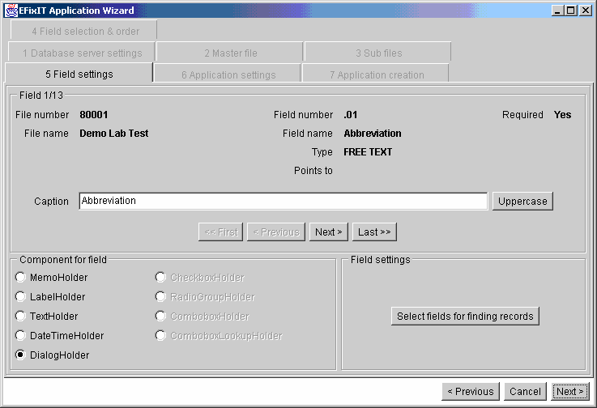
Task: Select the DialogHolder radio button
Action: 21,355
